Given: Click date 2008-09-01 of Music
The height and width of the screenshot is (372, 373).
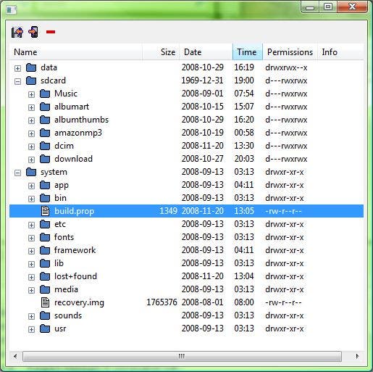Looking at the screenshot, I should click(x=202, y=94).
